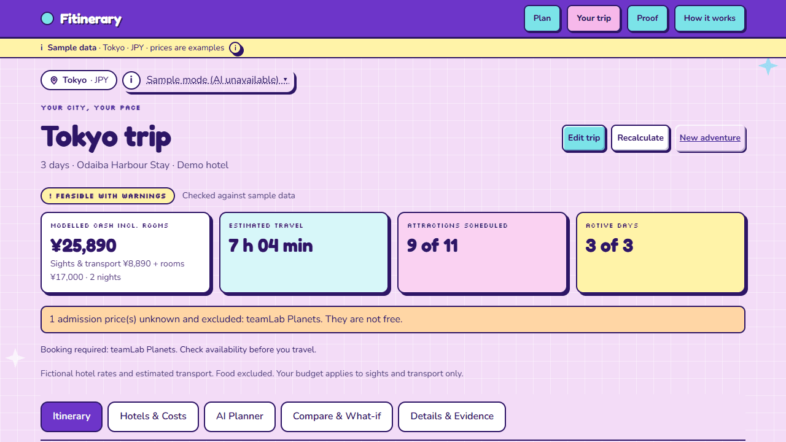Click the '3 days · Odaiba Harbour Stay · Demo hotel' subtitle
786x442 pixels.
pos(134,165)
